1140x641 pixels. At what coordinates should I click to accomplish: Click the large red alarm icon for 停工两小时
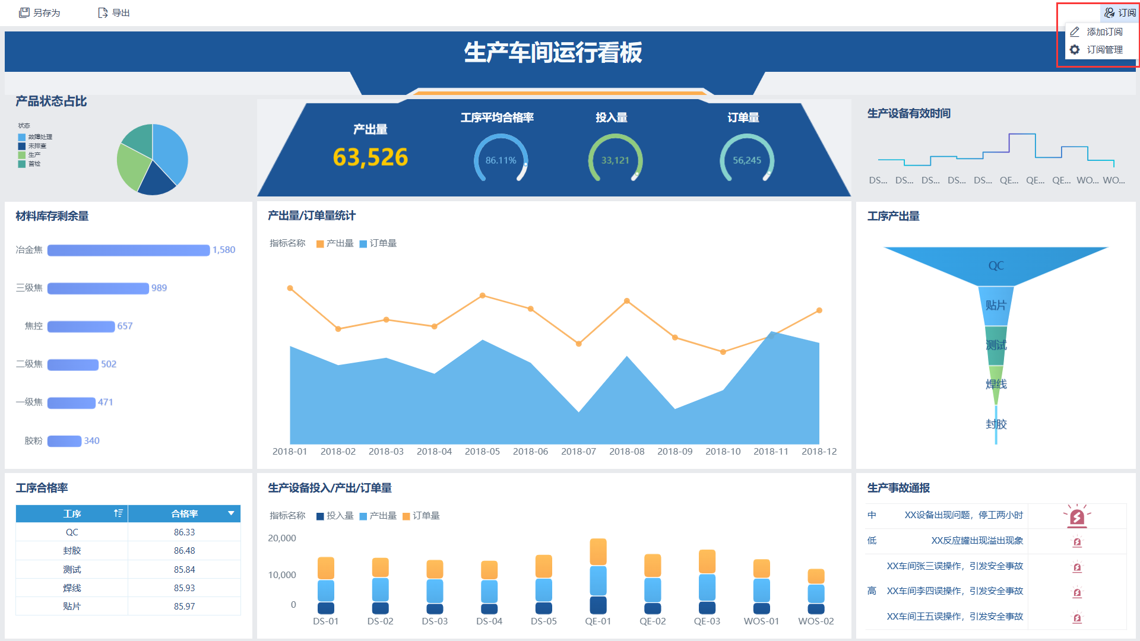pos(1076,516)
